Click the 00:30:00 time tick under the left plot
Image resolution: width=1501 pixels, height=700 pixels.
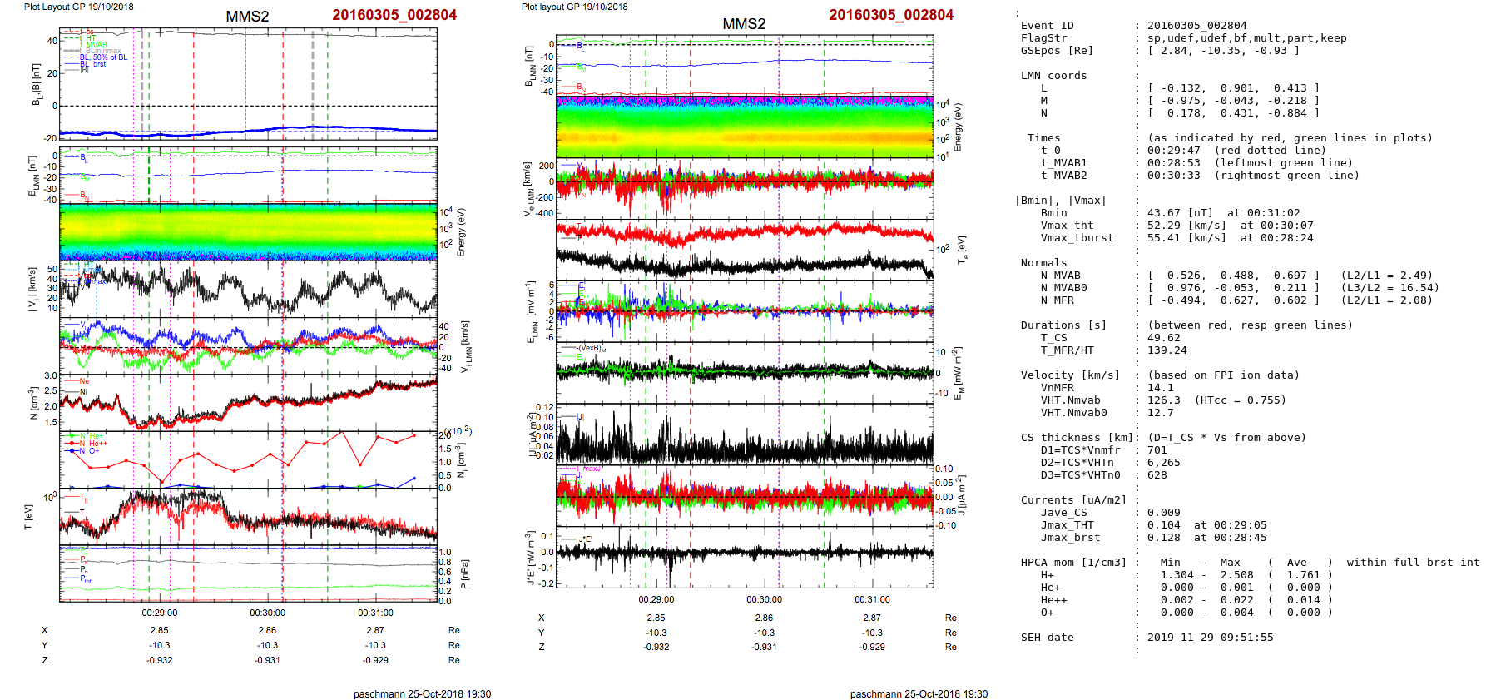pos(268,613)
